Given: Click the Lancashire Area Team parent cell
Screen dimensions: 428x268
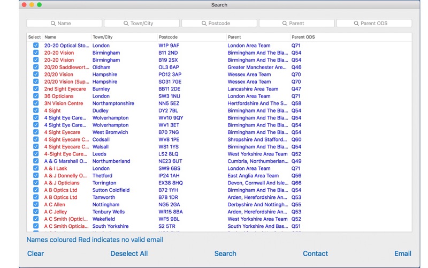Looking at the screenshot, I should point(253,89).
